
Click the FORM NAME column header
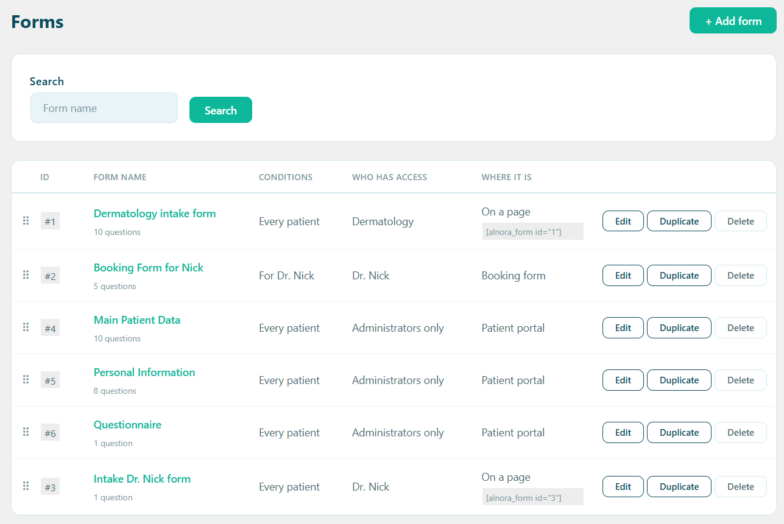click(x=120, y=177)
